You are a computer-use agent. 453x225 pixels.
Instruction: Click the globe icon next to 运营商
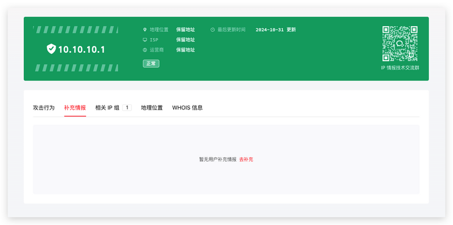145,50
